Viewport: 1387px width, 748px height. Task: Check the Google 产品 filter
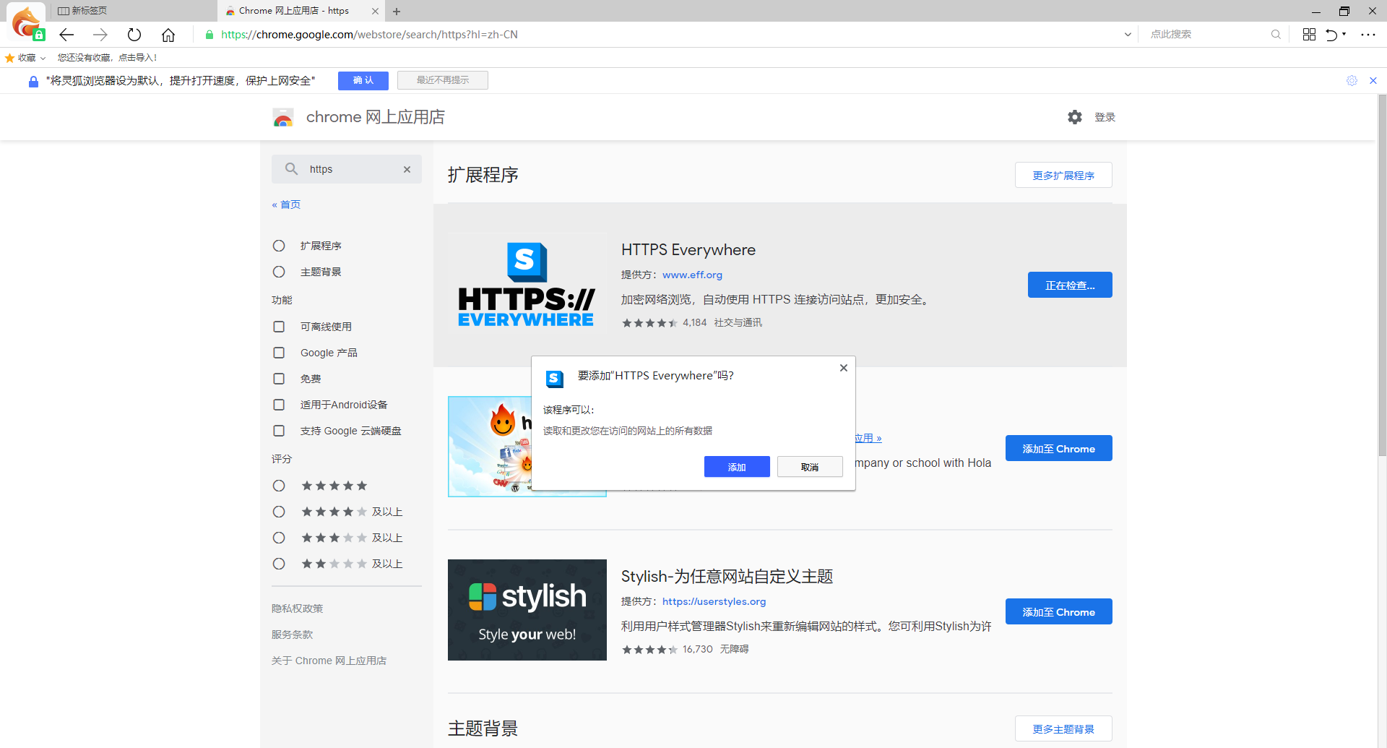click(279, 353)
